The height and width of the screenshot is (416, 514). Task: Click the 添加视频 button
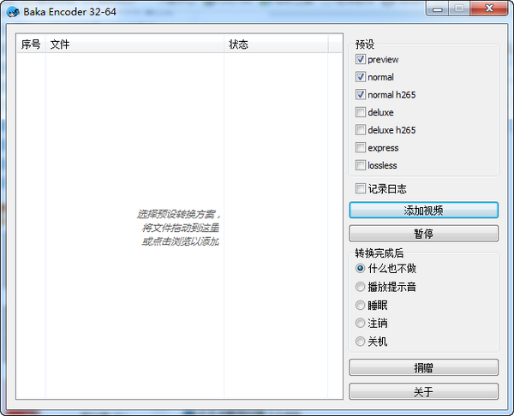tap(423, 211)
